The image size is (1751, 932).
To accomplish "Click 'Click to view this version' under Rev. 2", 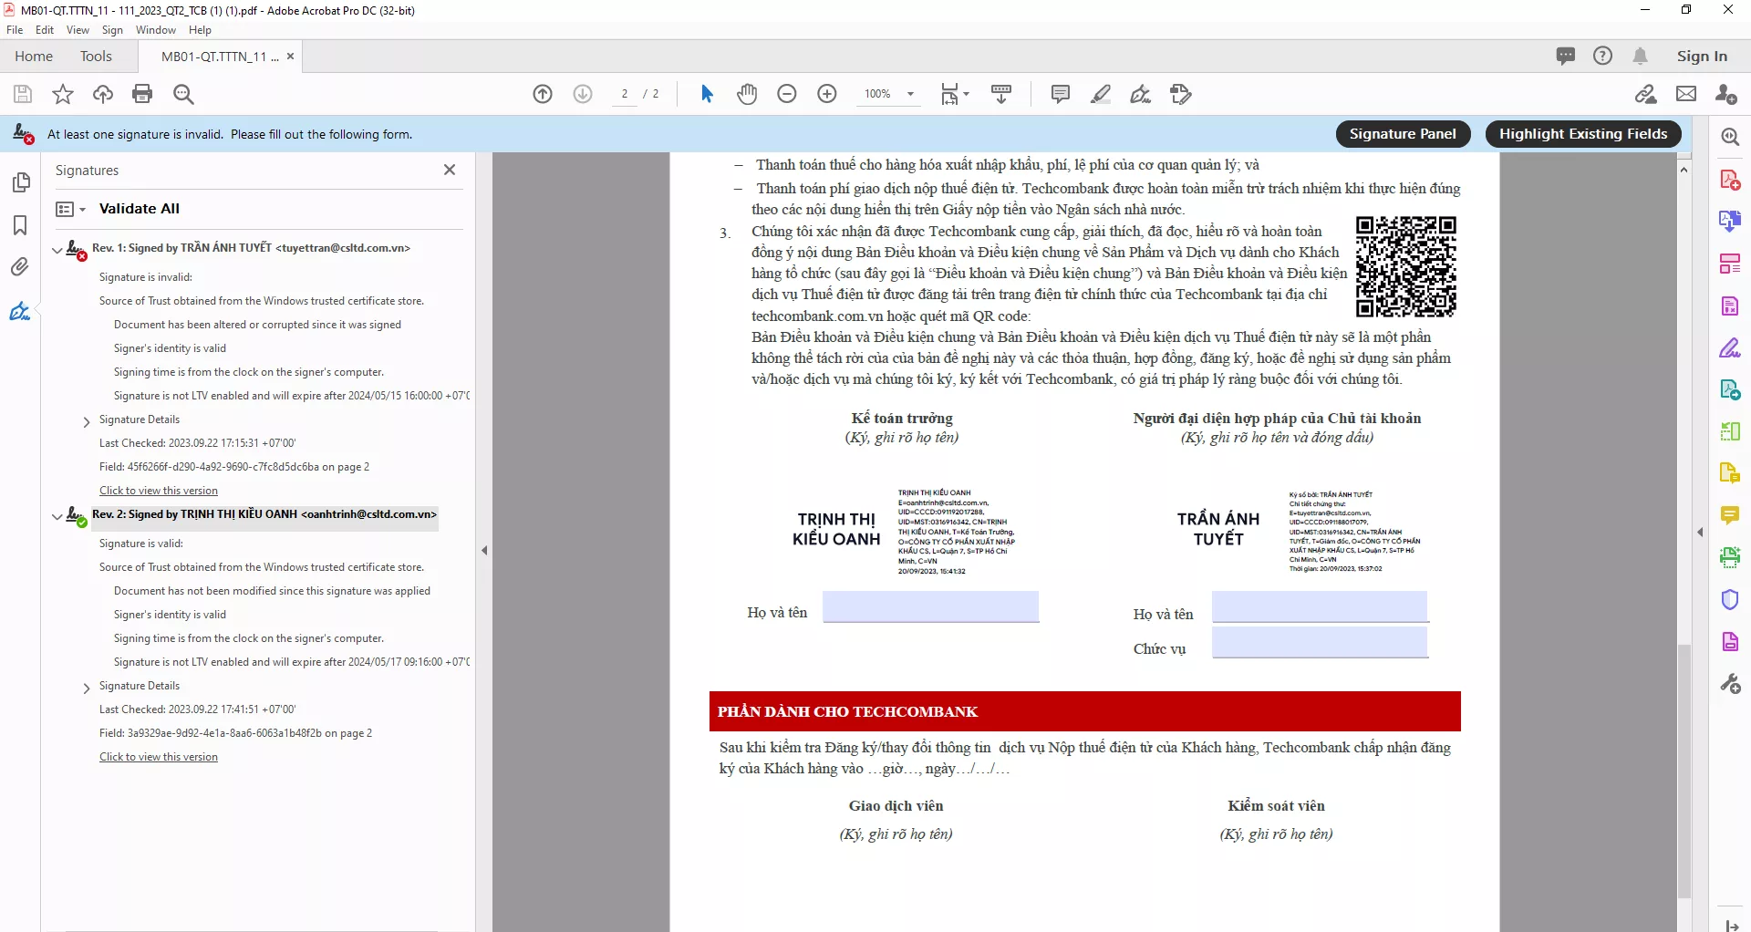I will pyautogui.click(x=159, y=757).
